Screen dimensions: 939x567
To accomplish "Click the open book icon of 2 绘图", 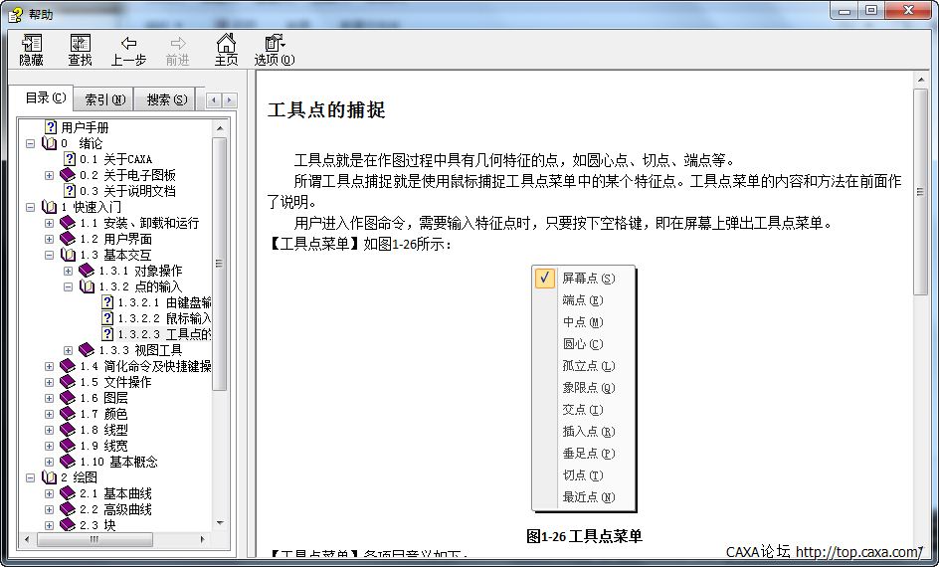I will click(x=49, y=477).
